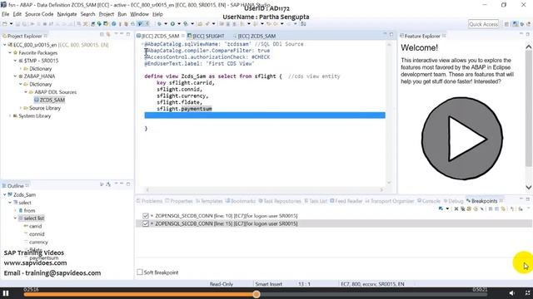Uncheck breakpoint ZOPENSQL_SECDB_CONN line 10
The width and height of the screenshot is (533, 299).
pyautogui.click(x=146, y=216)
